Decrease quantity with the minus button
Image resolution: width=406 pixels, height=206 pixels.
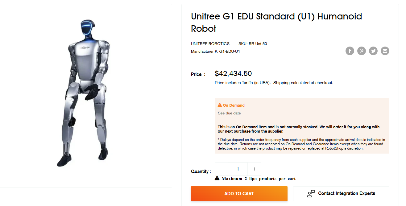(x=222, y=169)
